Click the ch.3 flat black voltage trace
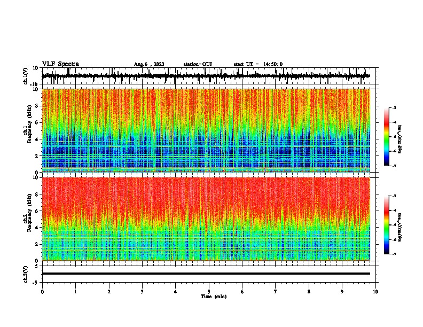The image size is (423, 327). [206, 274]
